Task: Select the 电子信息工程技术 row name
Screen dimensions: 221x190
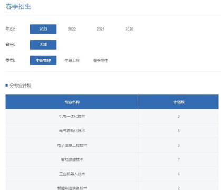Action: coord(72,145)
